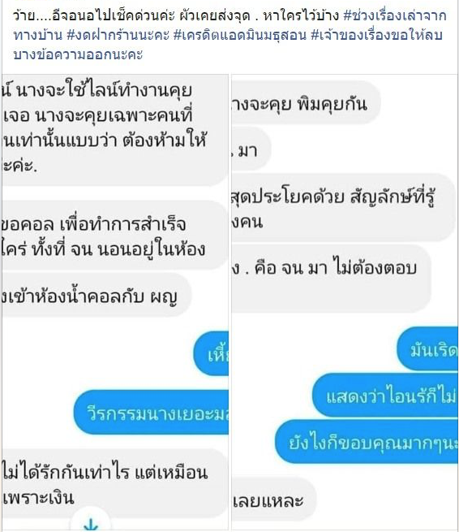Click gray bubble about ไม่ได้รักกันเท่าไร
Viewport: 459px width, 532px height.
(x=115, y=484)
